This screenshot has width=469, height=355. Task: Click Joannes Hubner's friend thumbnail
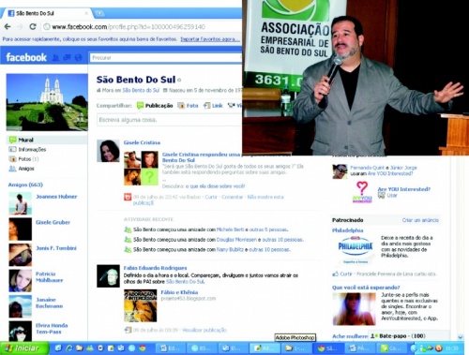pos(21,203)
